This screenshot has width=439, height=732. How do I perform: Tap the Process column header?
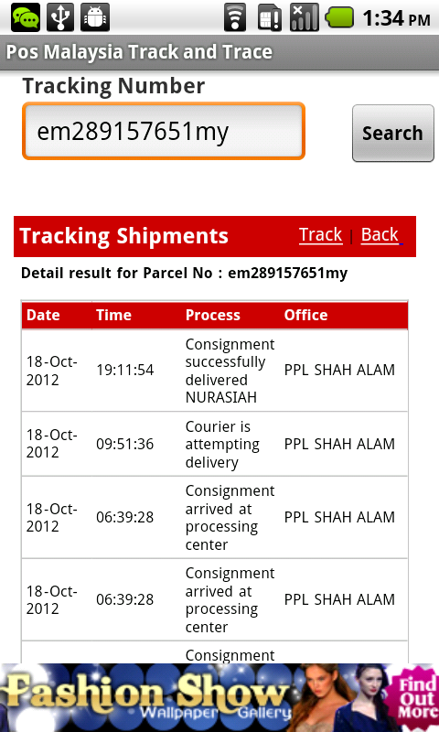(213, 315)
